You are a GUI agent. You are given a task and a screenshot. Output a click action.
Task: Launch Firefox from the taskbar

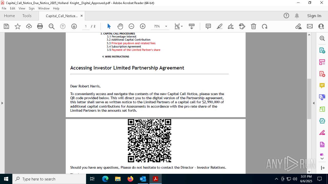(130, 179)
